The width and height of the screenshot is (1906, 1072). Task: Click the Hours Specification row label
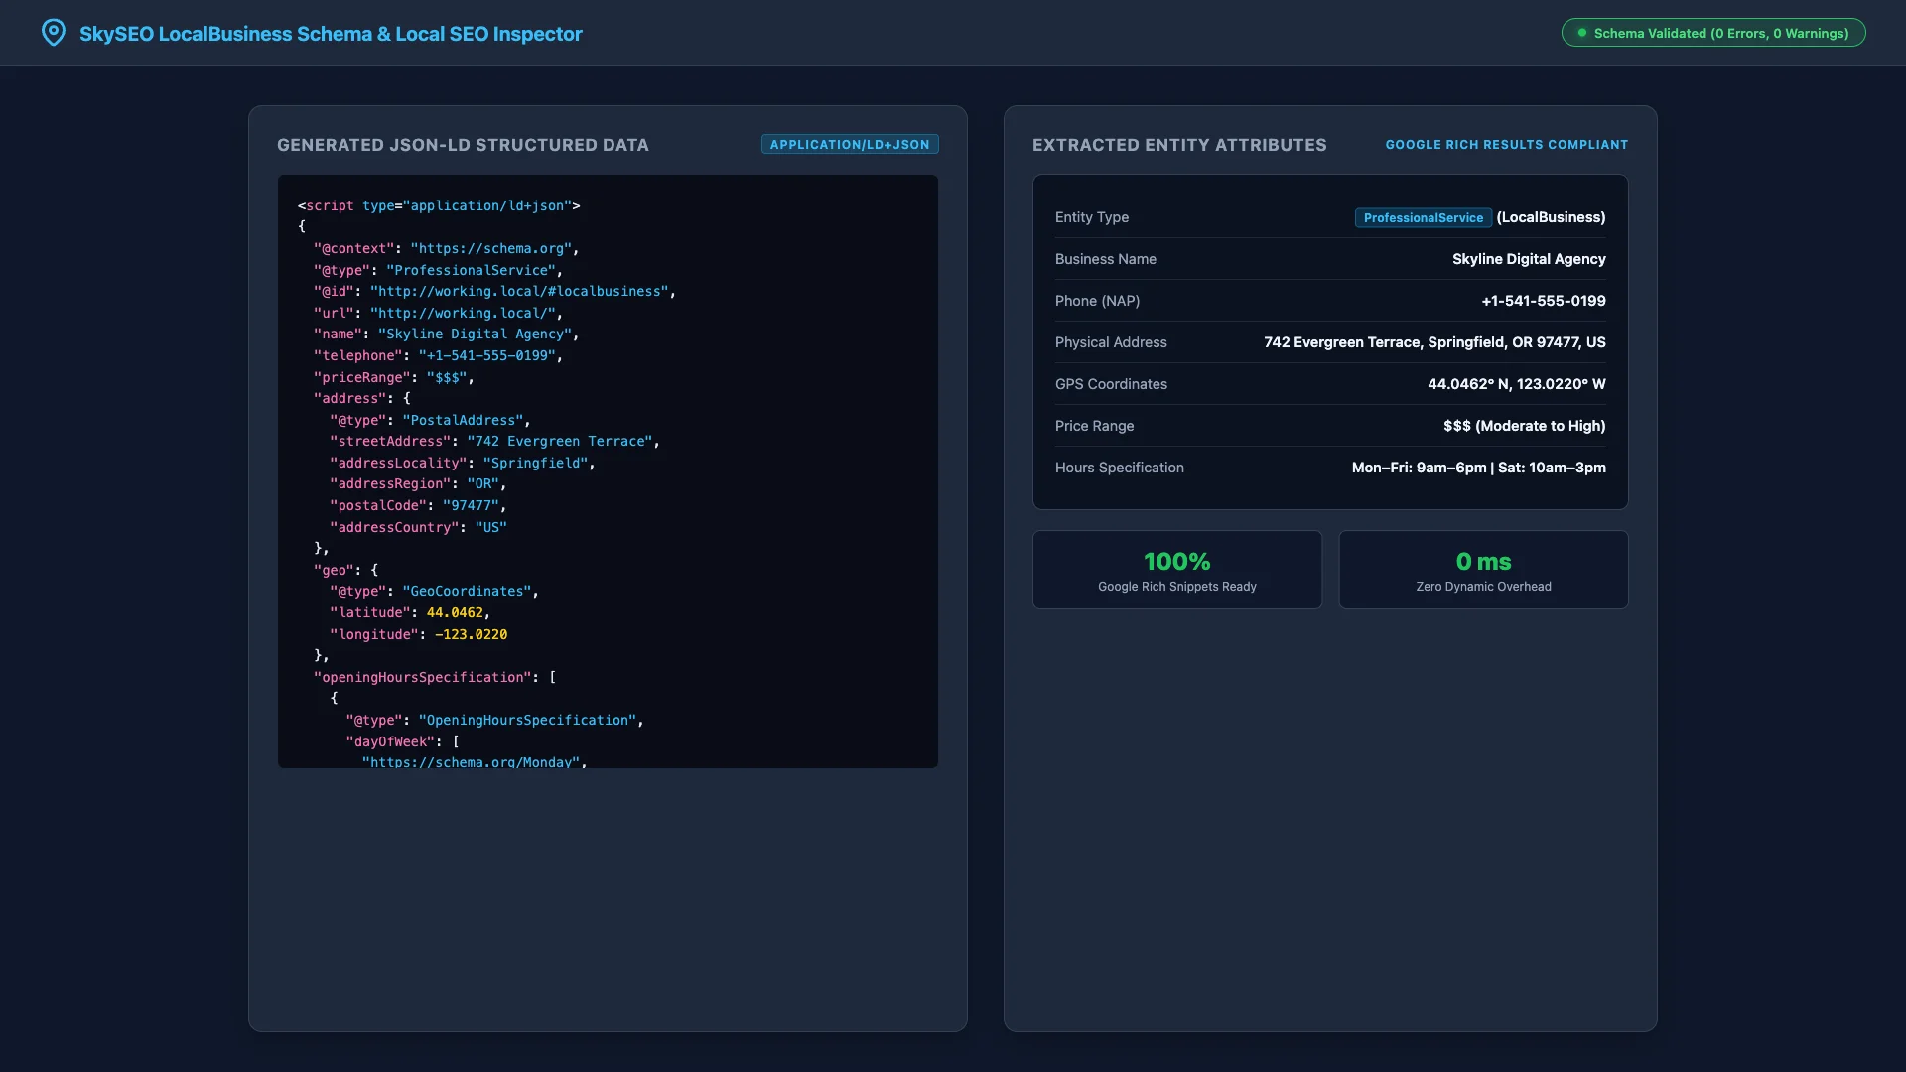[x=1120, y=468]
